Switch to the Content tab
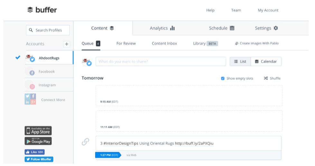This screenshot has width=315, height=166. pos(103,28)
